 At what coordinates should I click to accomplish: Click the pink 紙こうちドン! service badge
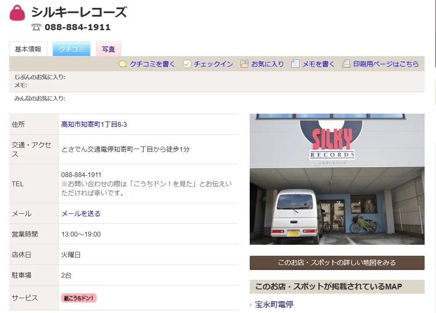[79, 298]
